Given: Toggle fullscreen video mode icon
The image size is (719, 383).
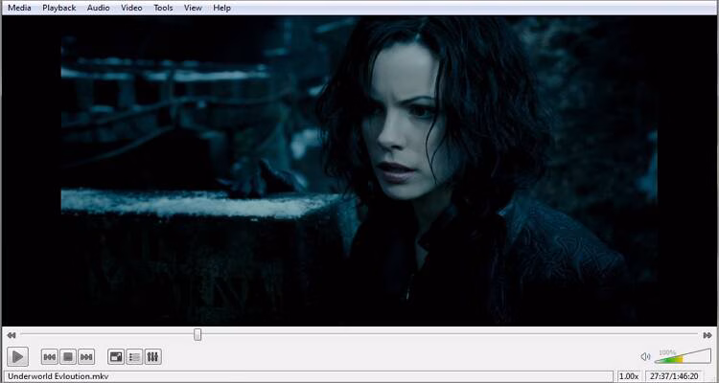Looking at the screenshot, I should 116,356.
